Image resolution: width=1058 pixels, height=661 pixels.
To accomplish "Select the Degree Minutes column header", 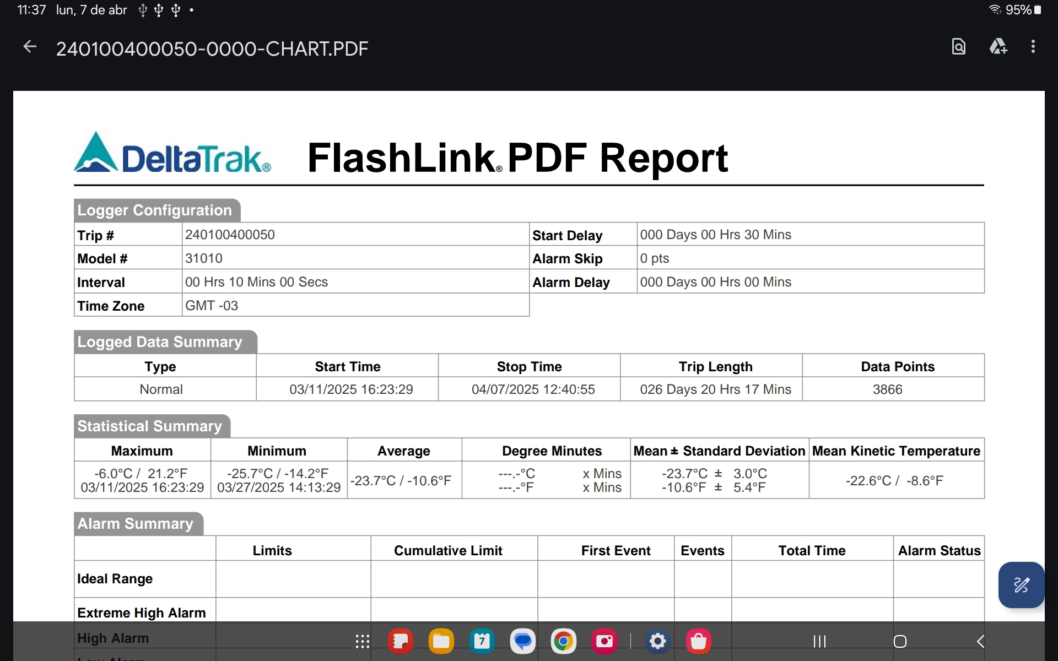I will click(x=552, y=451).
